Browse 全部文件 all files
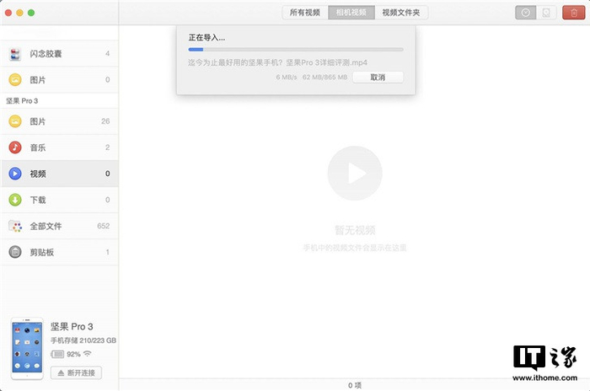The image size is (590, 391). pyautogui.click(x=46, y=226)
